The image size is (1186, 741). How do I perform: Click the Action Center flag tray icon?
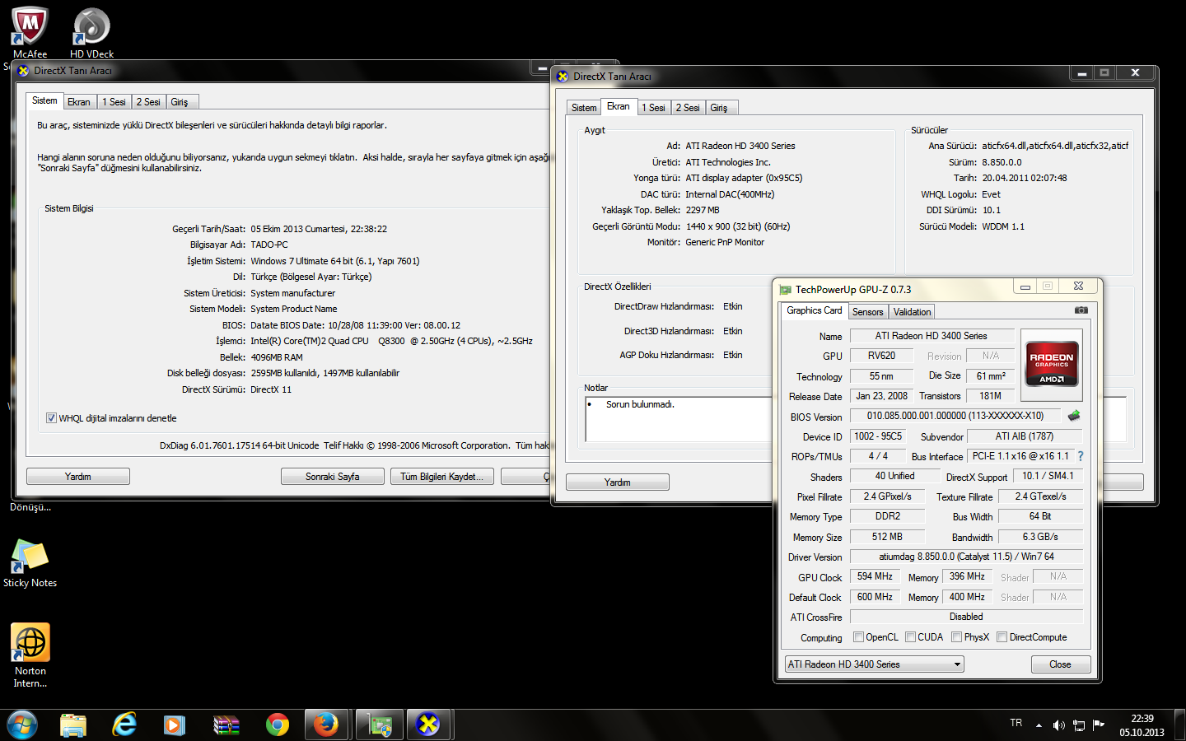tap(1098, 725)
